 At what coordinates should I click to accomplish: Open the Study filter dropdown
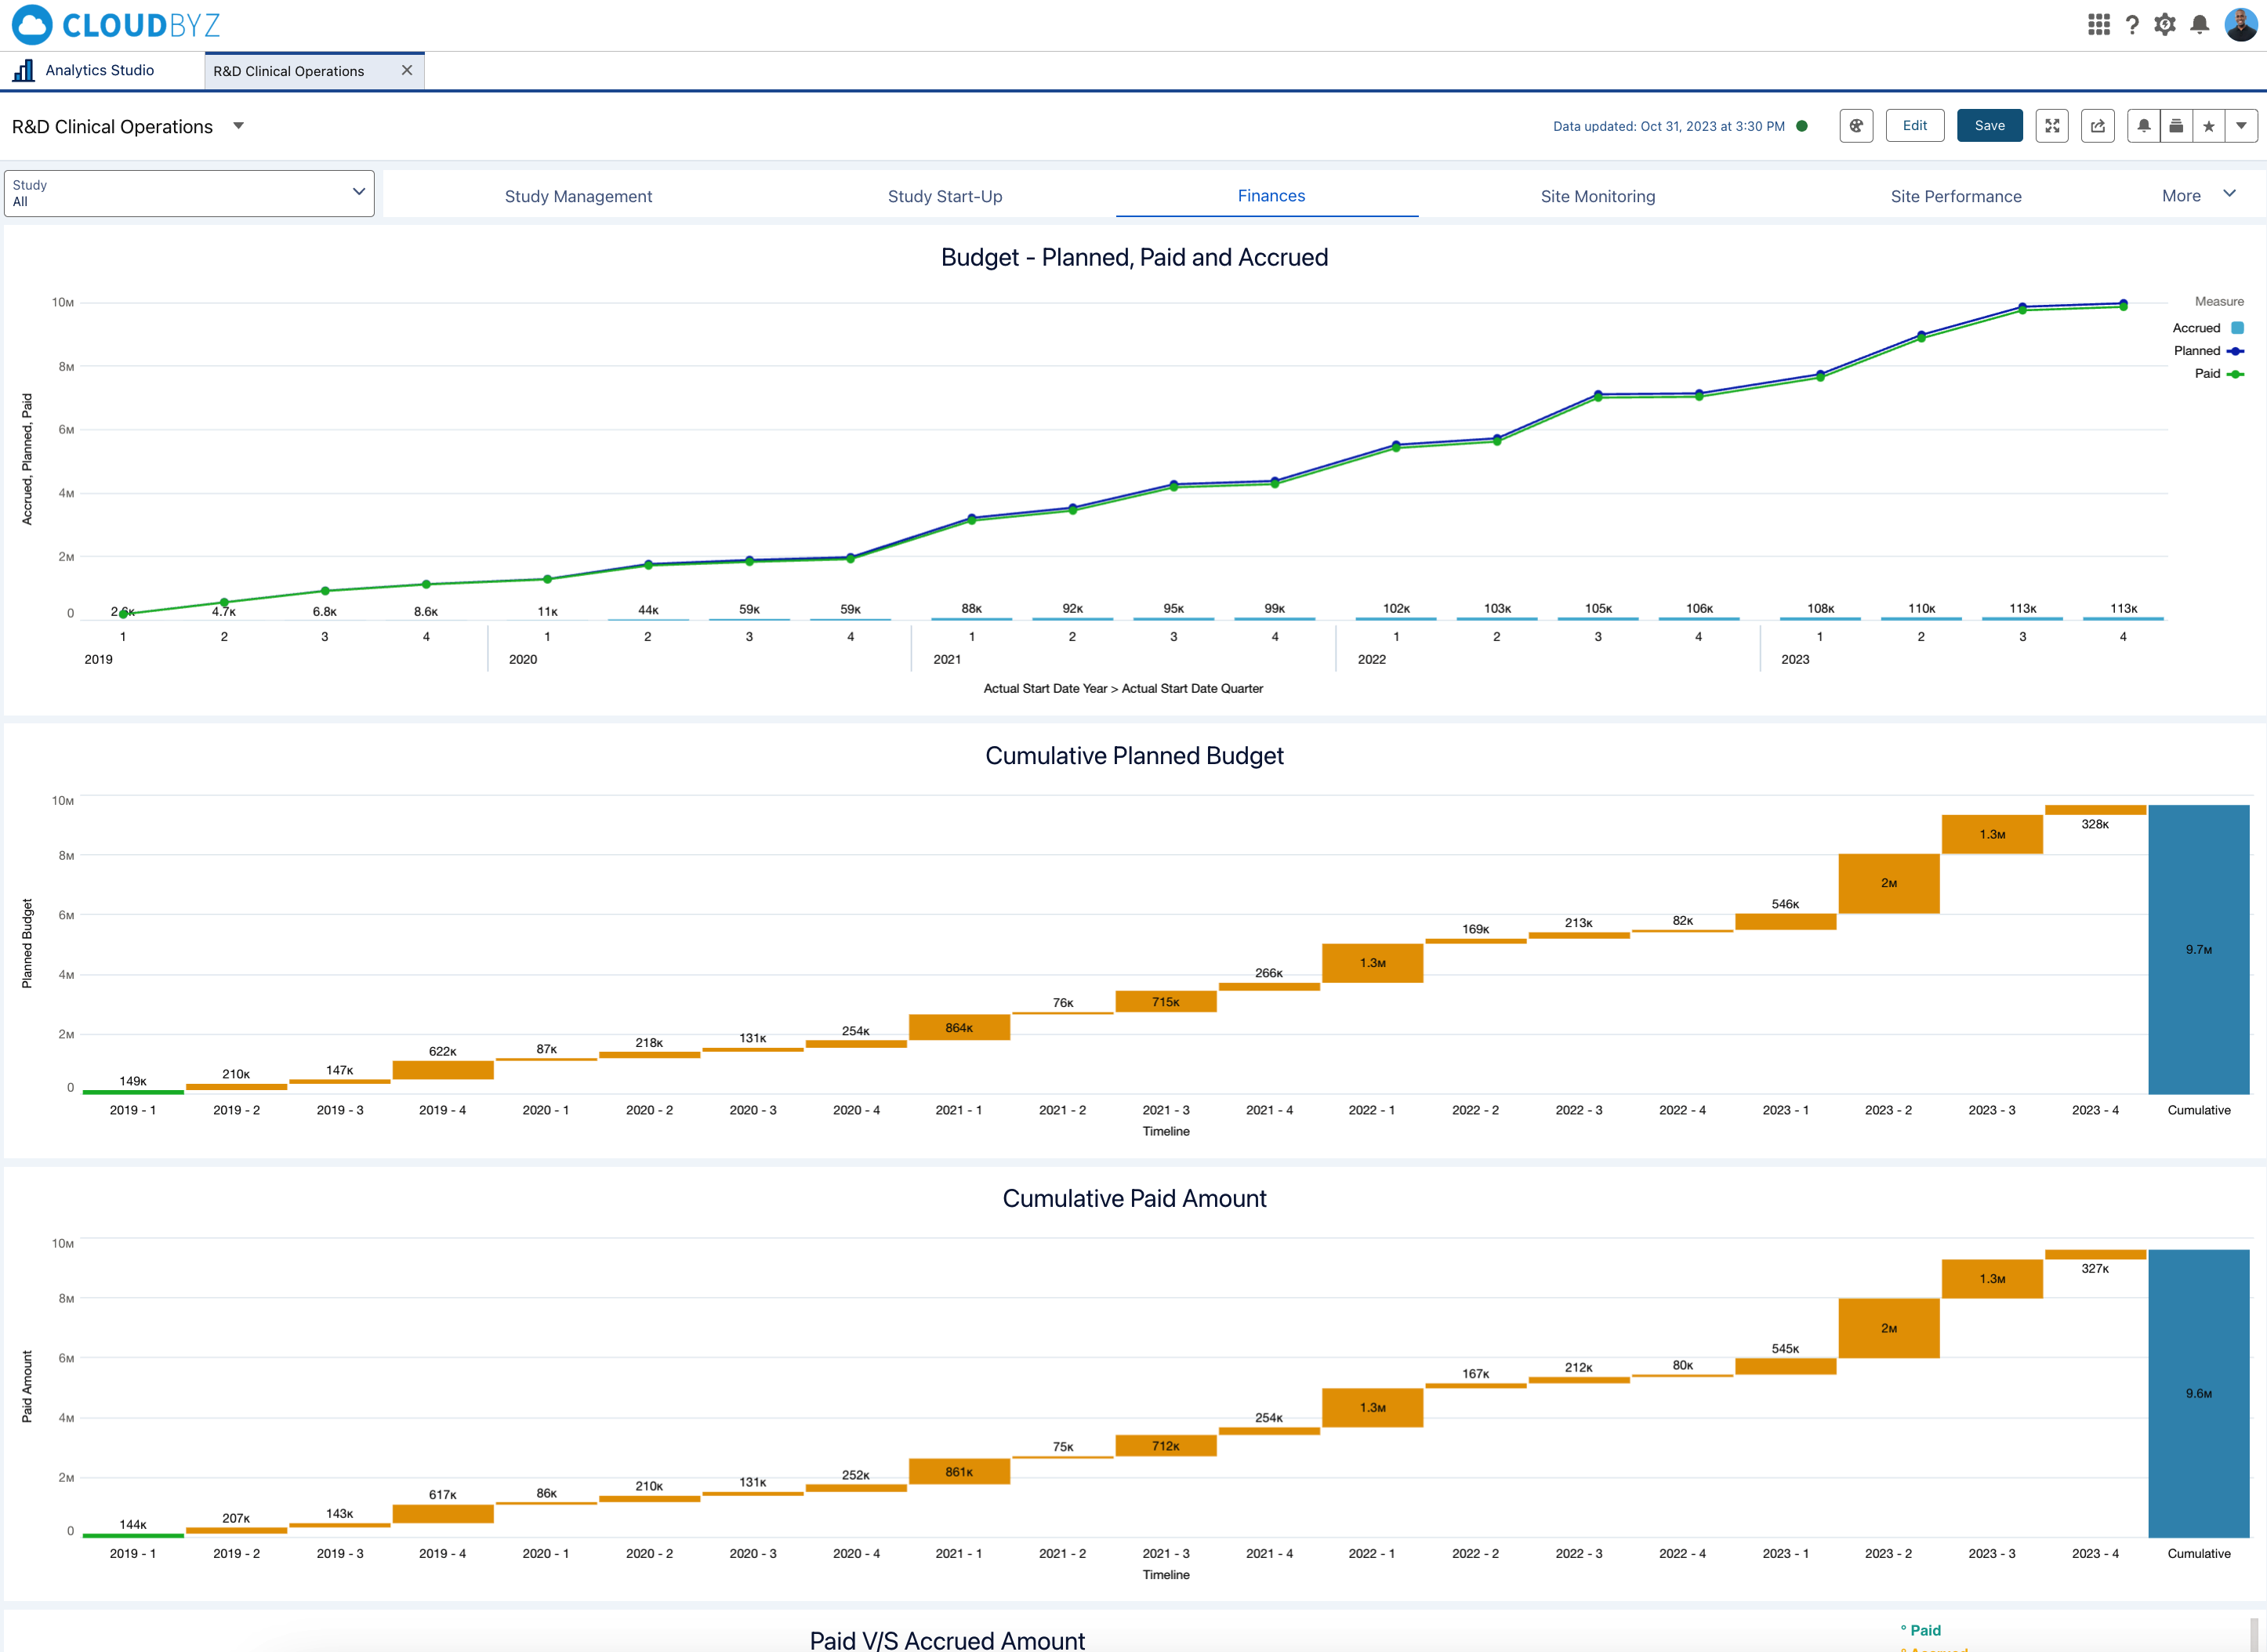click(189, 193)
